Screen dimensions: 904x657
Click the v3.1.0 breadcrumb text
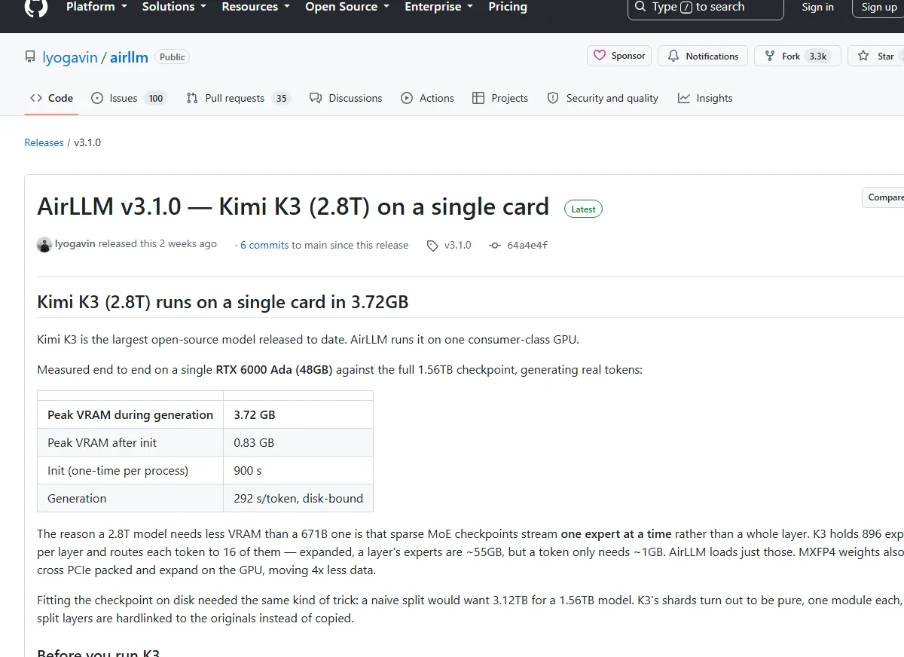click(x=87, y=142)
